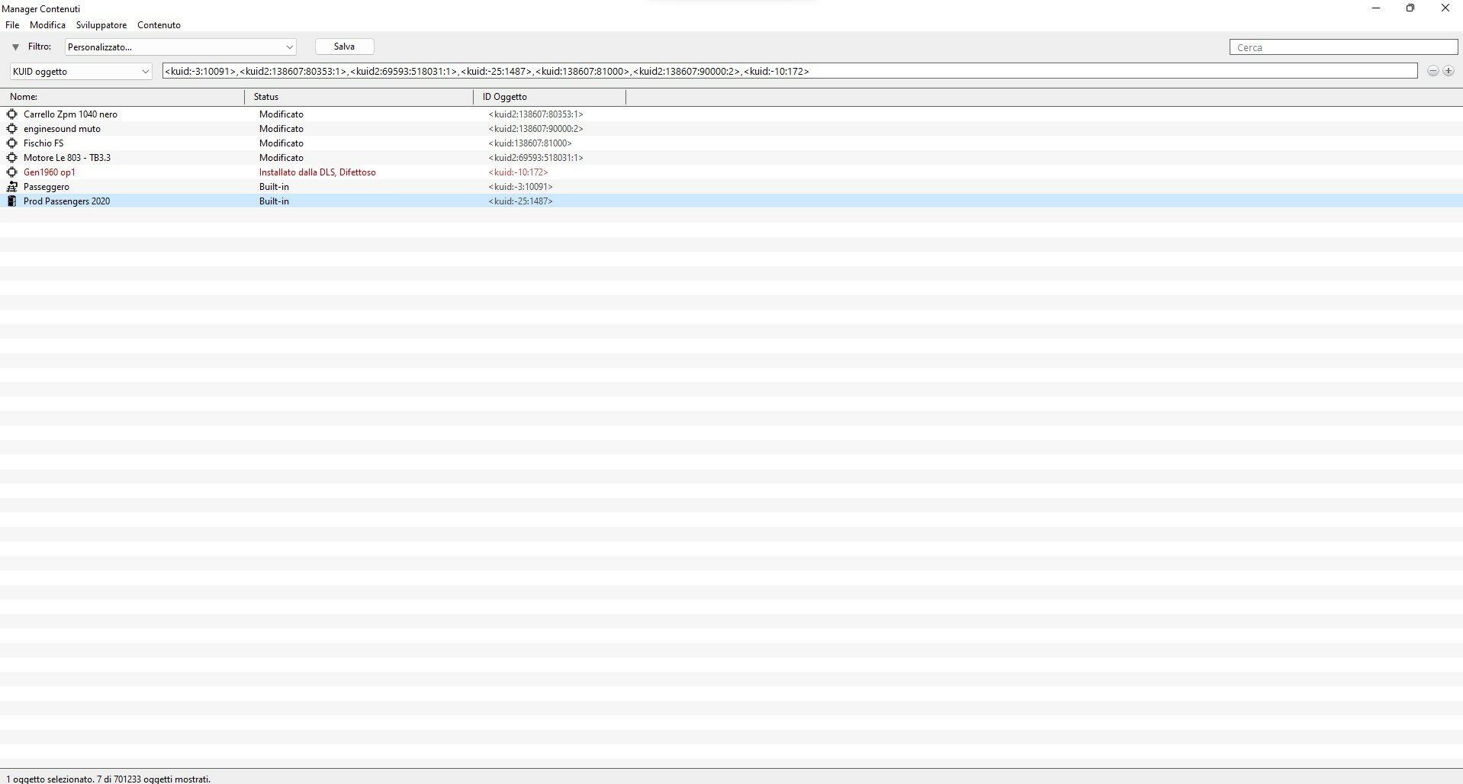The width and height of the screenshot is (1463, 784).
Task: Open the Personalizzato filter dropdown
Action: (x=181, y=47)
